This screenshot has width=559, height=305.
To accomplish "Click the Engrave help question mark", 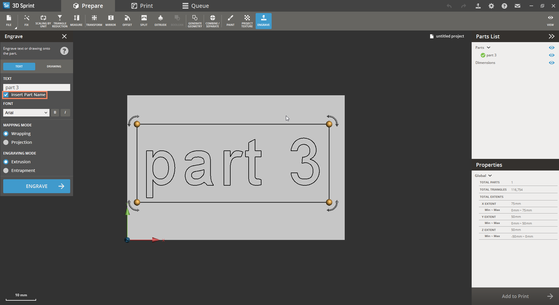I will pos(64,51).
